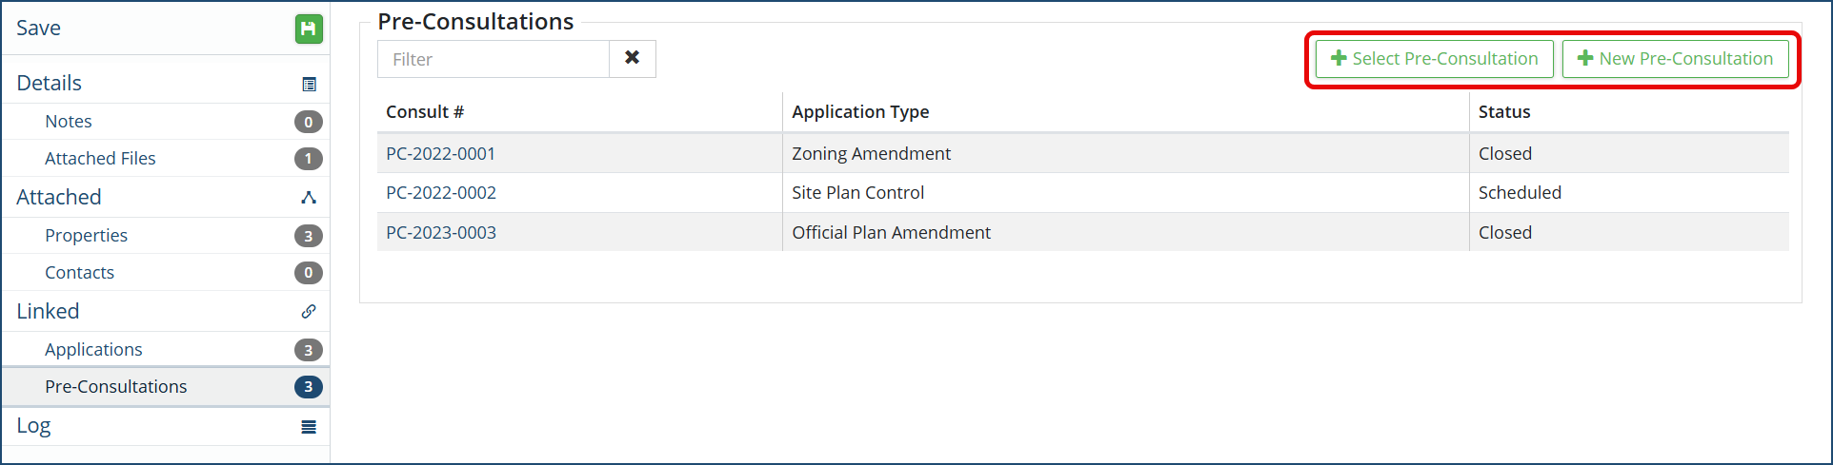This screenshot has height=465, width=1833.
Task: Click the Attached hierarchy icon
Action: 309,198
